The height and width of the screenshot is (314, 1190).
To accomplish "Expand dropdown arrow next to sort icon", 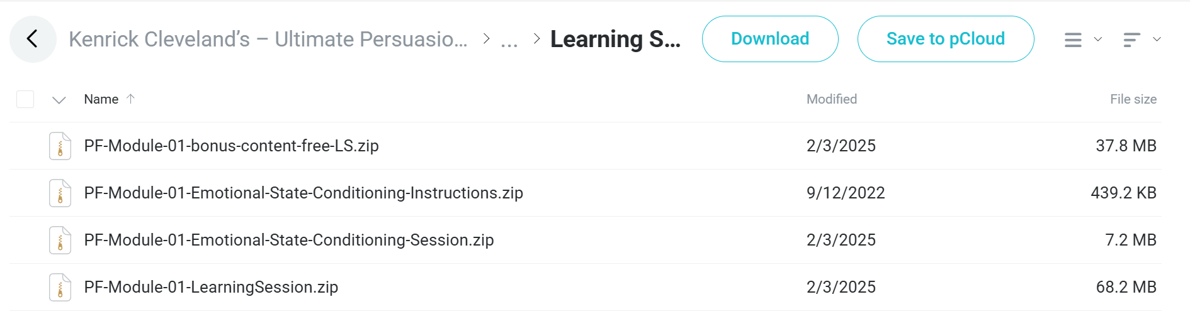I will click(x=1157, y=39).
